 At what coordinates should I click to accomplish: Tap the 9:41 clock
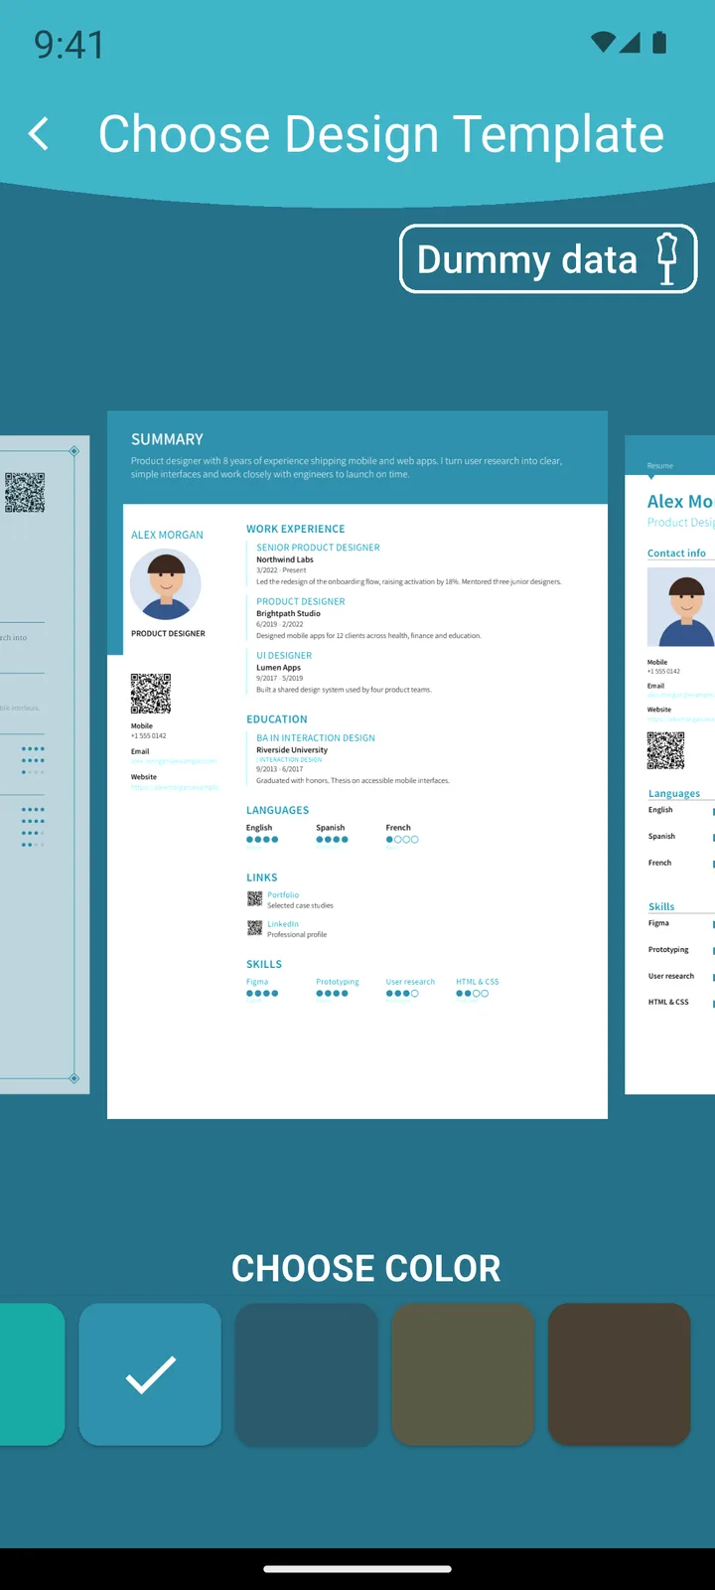click(69, 45)
